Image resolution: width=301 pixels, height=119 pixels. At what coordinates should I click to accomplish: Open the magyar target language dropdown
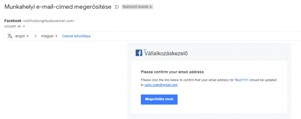(49, 36)
